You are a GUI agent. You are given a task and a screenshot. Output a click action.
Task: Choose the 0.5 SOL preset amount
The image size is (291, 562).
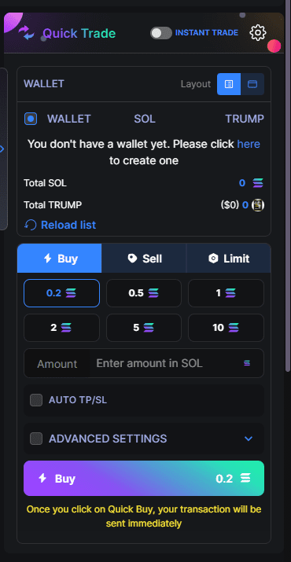(x=144, y=293)
